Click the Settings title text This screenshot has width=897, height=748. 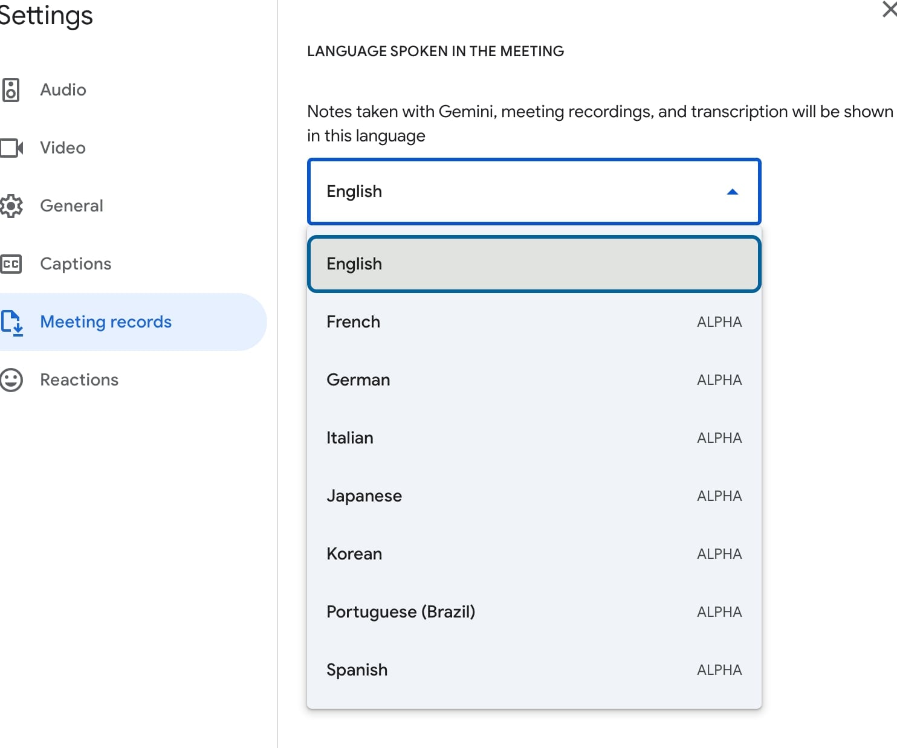45,16
